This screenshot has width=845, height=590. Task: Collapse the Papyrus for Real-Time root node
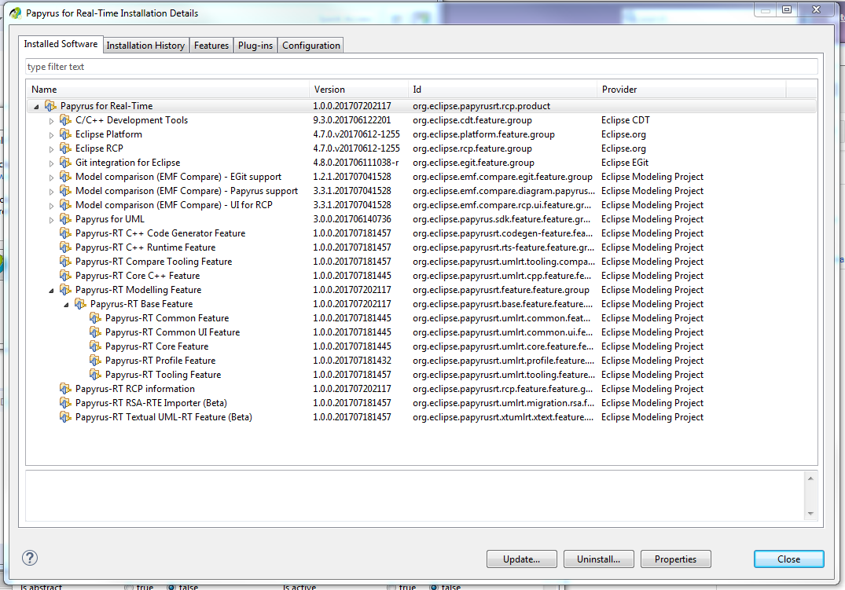[x=36, y=107]
